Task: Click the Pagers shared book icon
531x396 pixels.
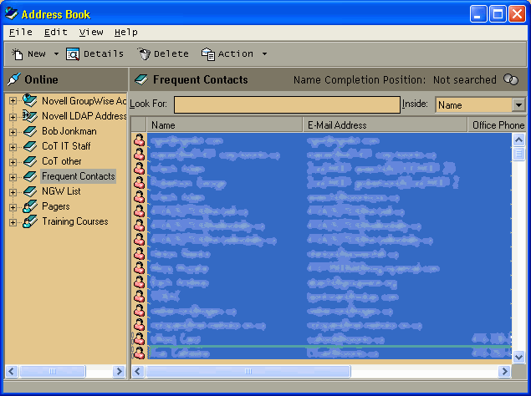Action: click(x=30, y=206)
